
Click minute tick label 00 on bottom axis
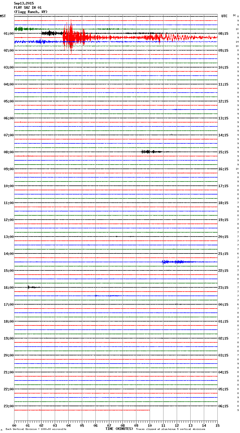tap(14, 425)
